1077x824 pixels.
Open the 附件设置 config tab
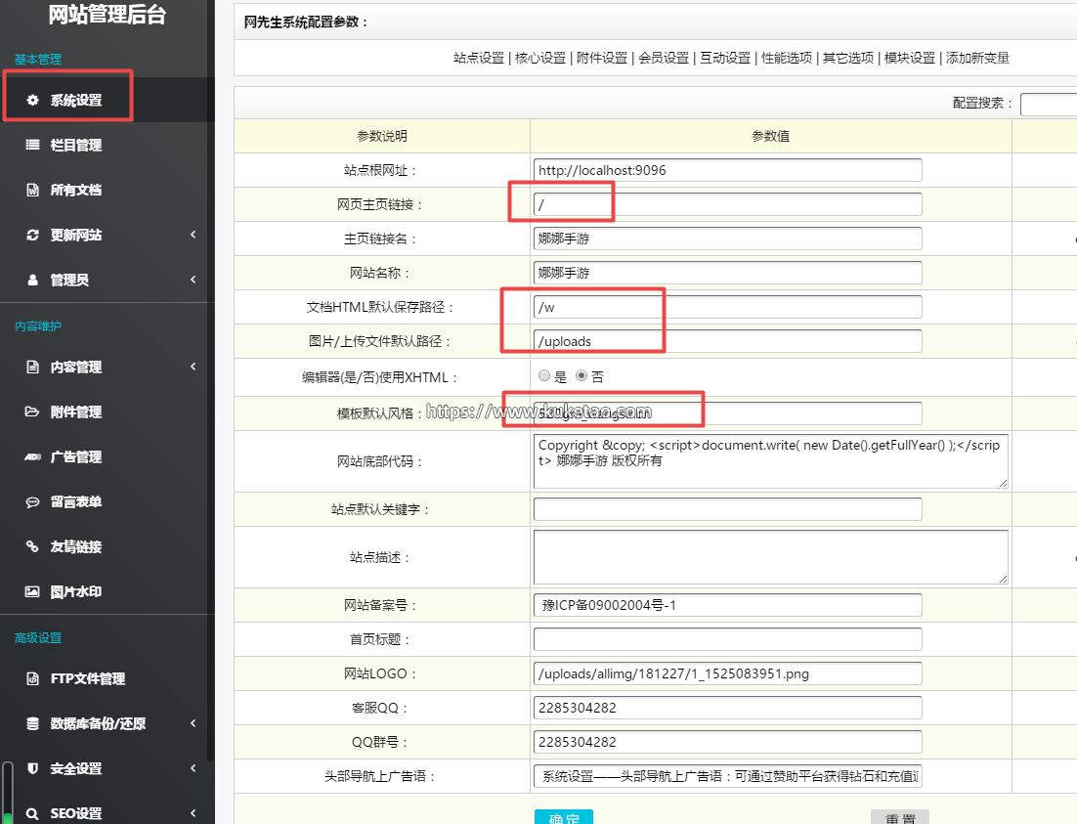click(602, 58)
